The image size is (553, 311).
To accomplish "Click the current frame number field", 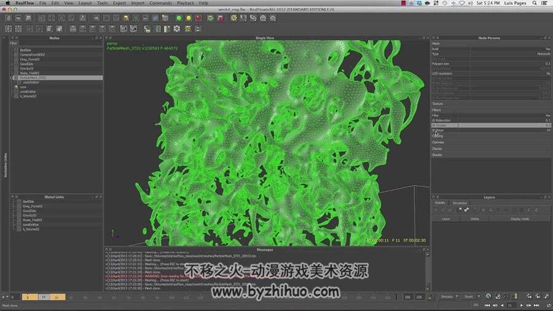I will [x=512, y=305].
